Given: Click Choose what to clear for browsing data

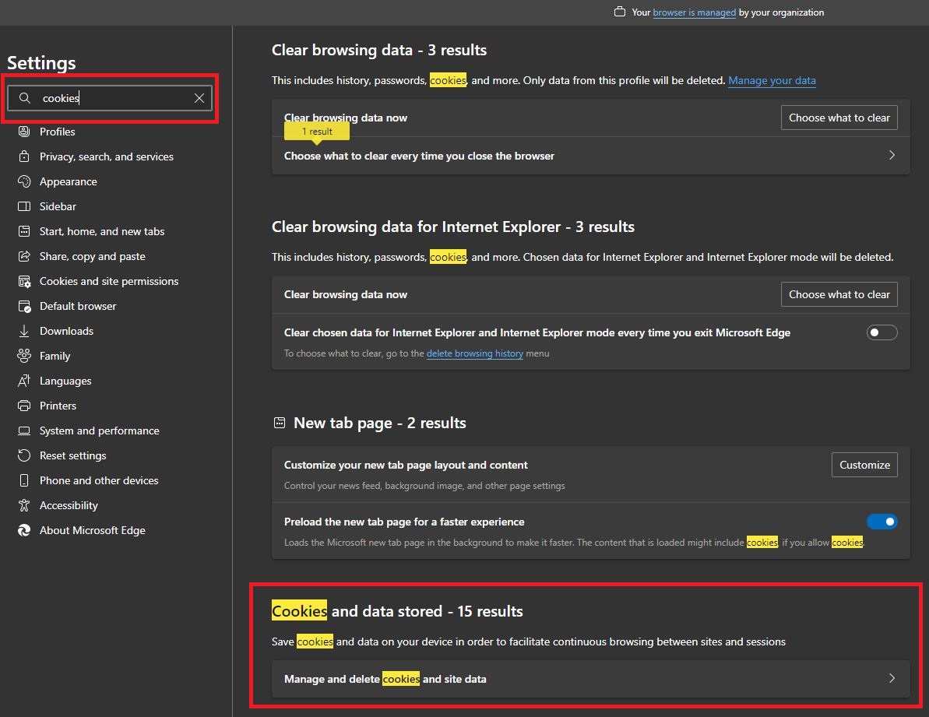Looking at the screenshot, I should (839, 118).
